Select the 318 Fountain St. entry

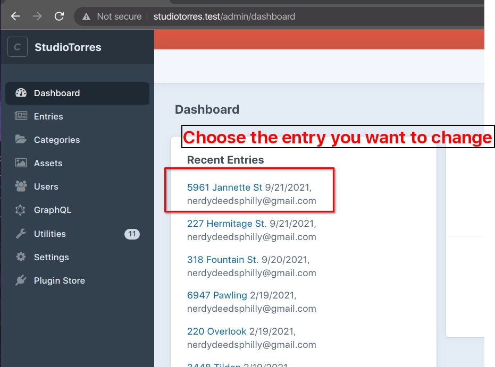[x=222, y=260]
